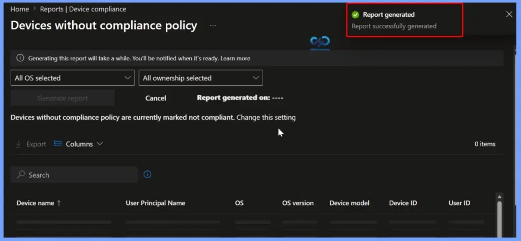Image resolution: width=521 pixels, height=241 pixels.
Task: Select the Report generated notification title
Action: pyautogui.click(x=388, y=15)
